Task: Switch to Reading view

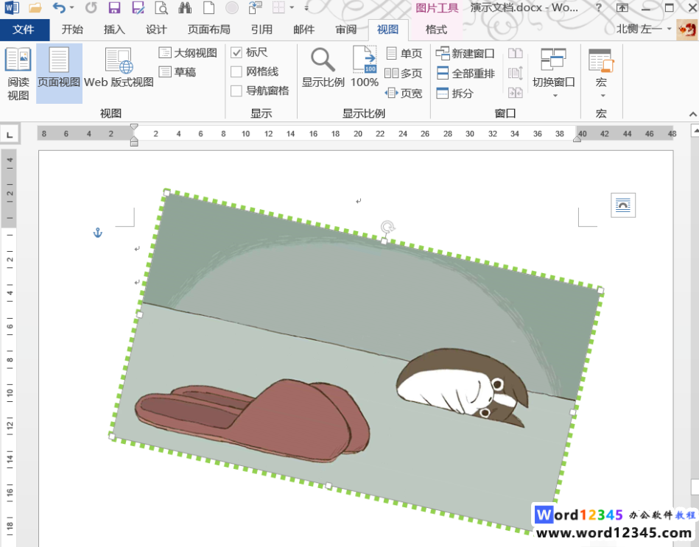Action: point(18,74)
